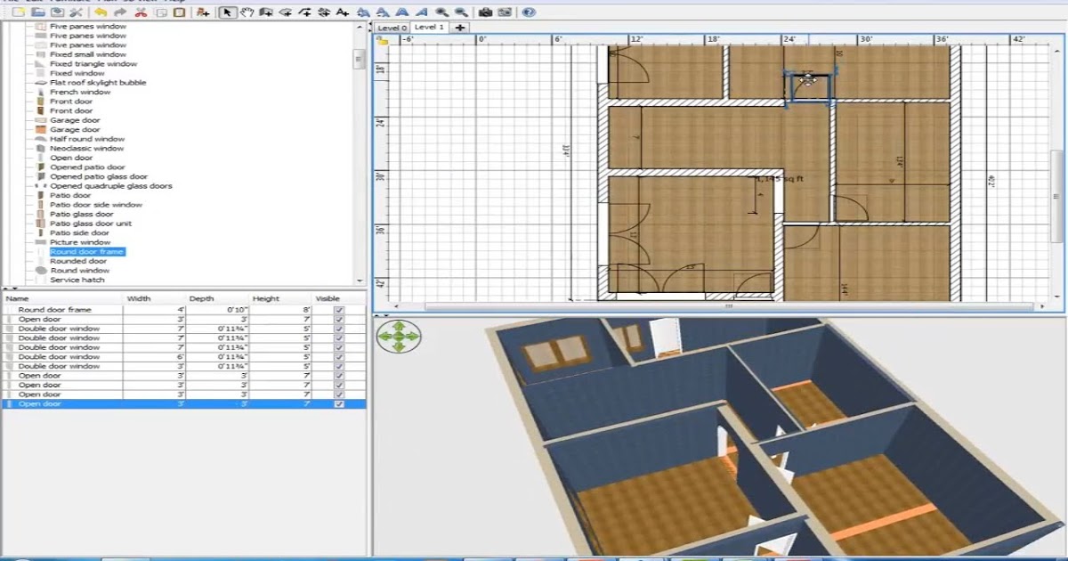Switch to the Level 0 tab

pos(392,28)
